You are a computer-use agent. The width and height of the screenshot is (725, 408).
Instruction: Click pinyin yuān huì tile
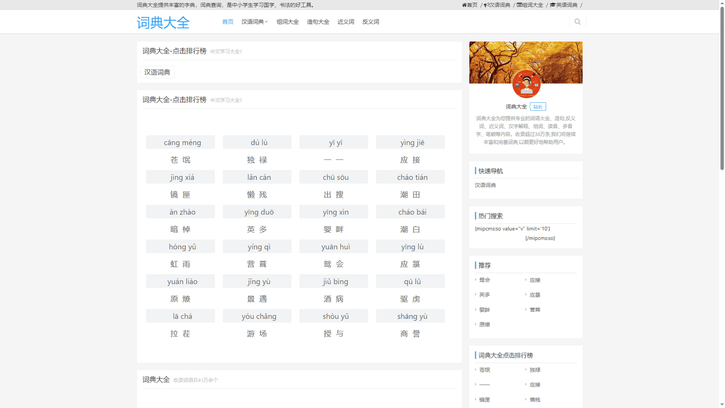tap(333, 246)
